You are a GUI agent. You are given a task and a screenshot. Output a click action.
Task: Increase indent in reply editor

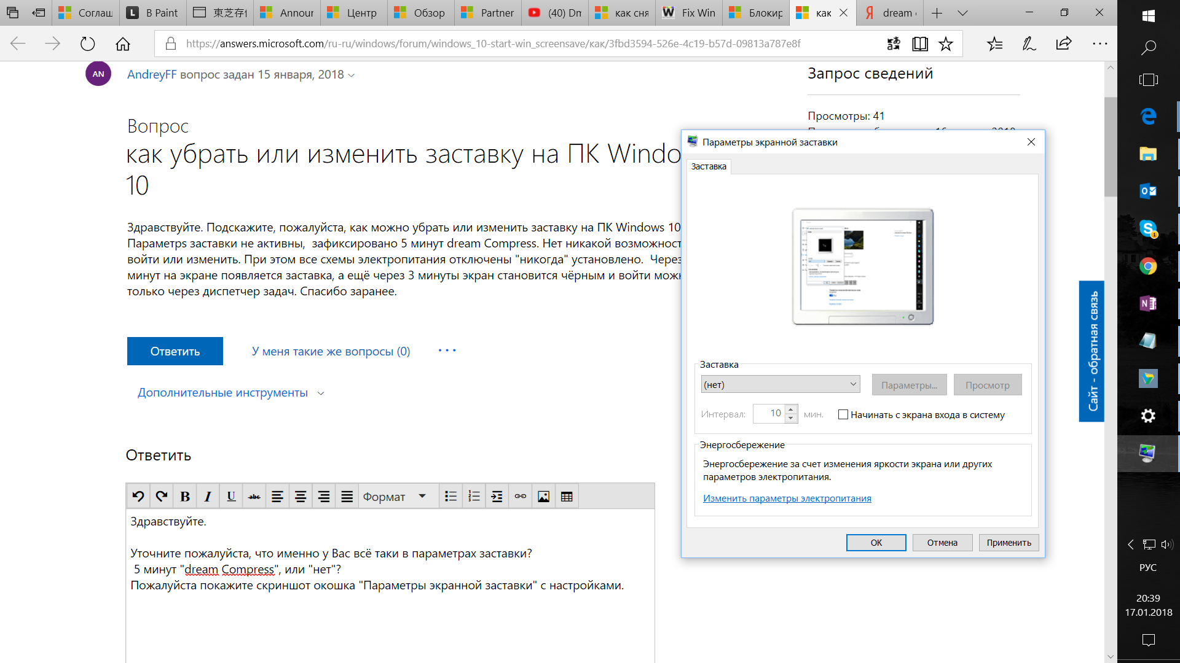497,496
